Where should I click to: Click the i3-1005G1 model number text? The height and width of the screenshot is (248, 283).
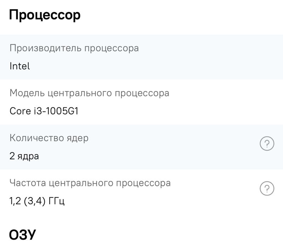[54, 111]
